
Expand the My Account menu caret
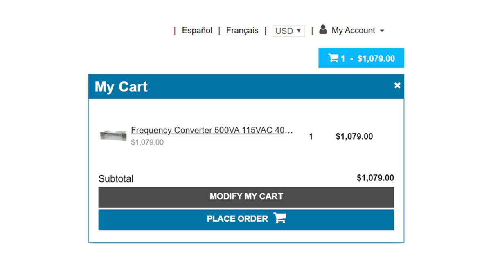(382, 31)
